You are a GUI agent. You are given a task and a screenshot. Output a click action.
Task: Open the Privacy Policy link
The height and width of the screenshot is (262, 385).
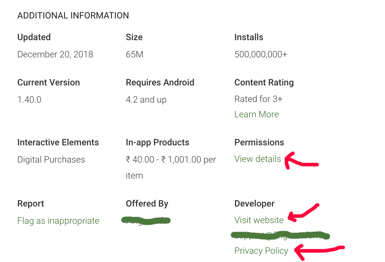point(261,251)
